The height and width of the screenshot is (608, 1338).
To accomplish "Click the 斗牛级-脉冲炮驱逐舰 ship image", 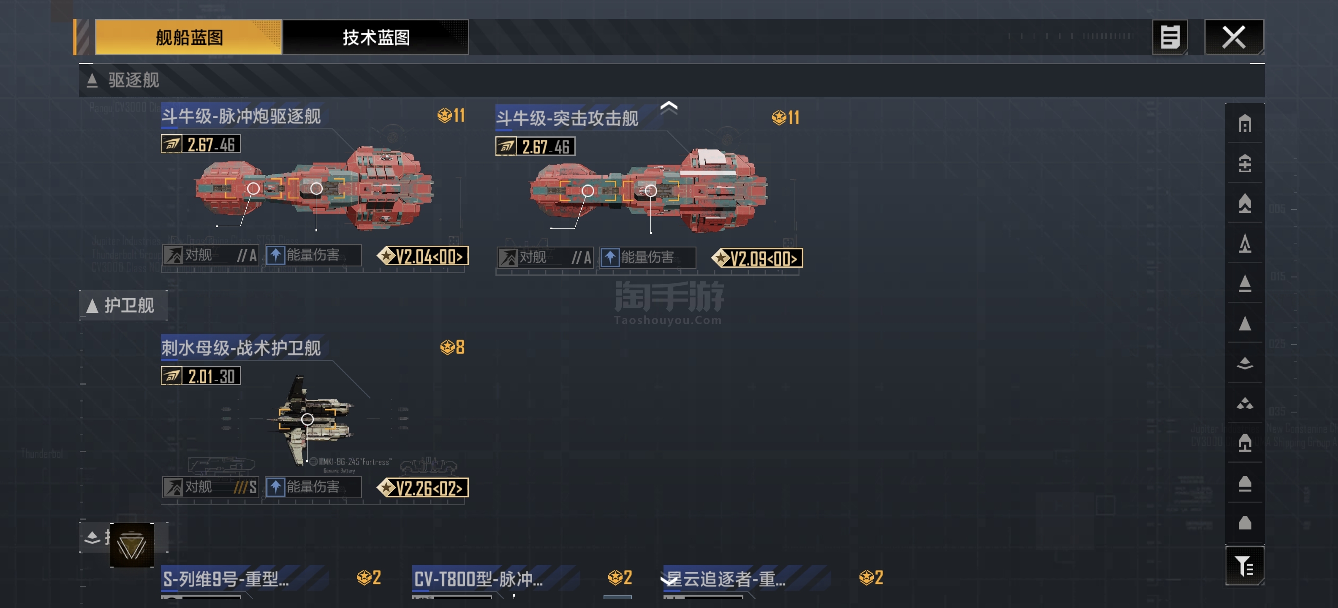I will click(314, 188).
